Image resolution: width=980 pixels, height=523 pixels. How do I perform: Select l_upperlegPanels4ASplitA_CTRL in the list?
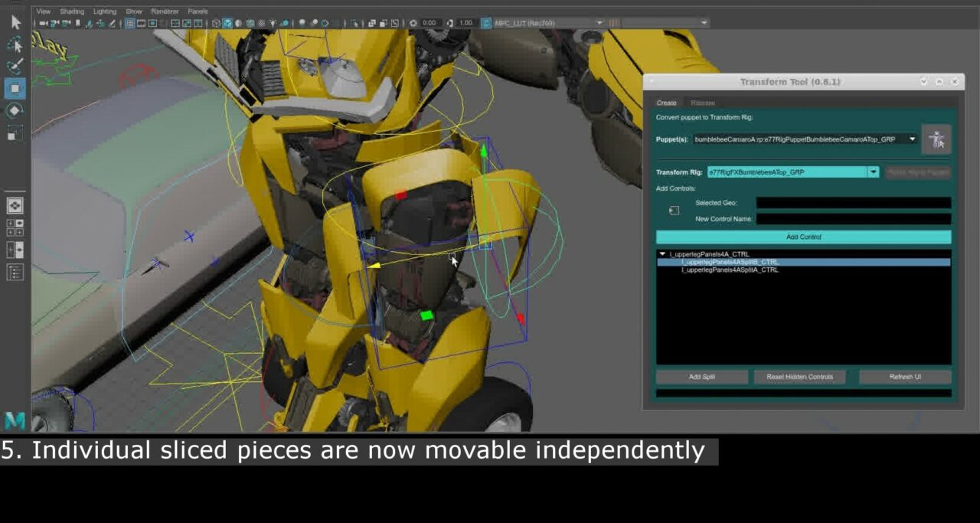tap(730, 270)
